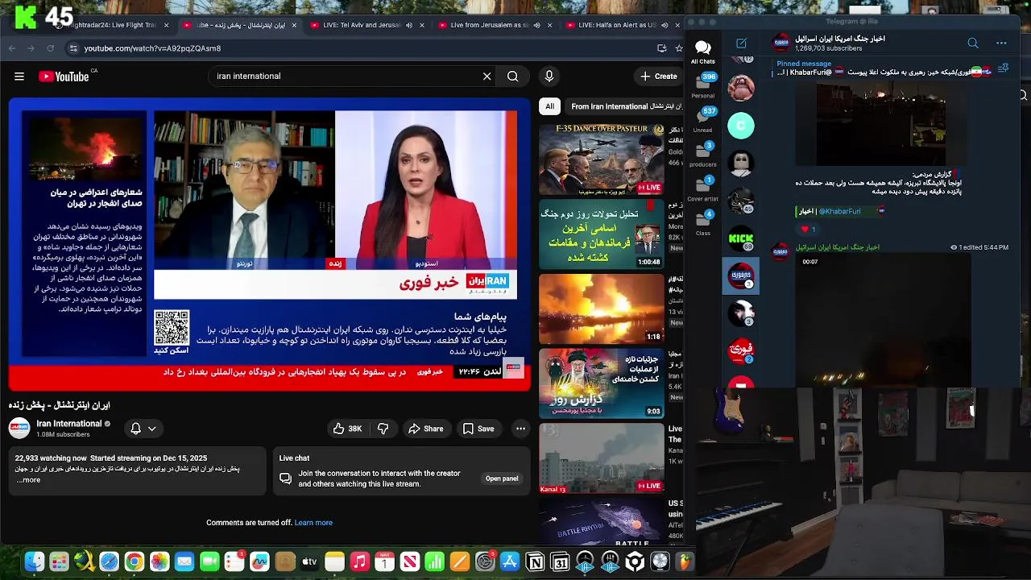
Task: Open Telegram Cover artist folder
Action: pyautogui.click(x=703, y=188)
